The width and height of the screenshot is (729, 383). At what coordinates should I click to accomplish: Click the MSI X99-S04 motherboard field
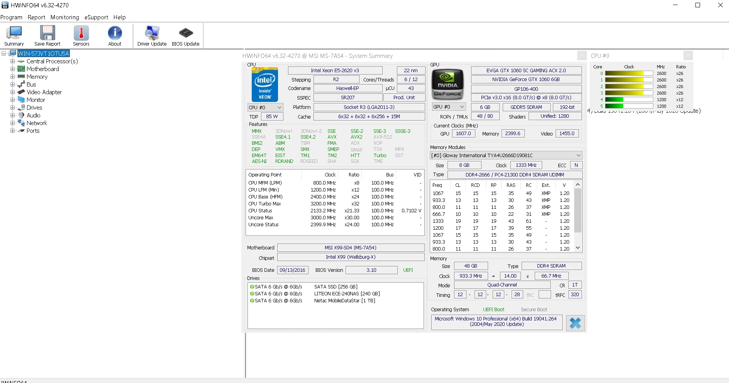pos(351,247)
